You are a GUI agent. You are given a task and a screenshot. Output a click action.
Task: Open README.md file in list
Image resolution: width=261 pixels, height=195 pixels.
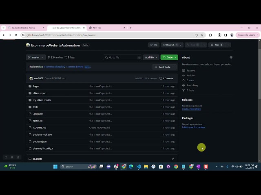click(40, 128)
